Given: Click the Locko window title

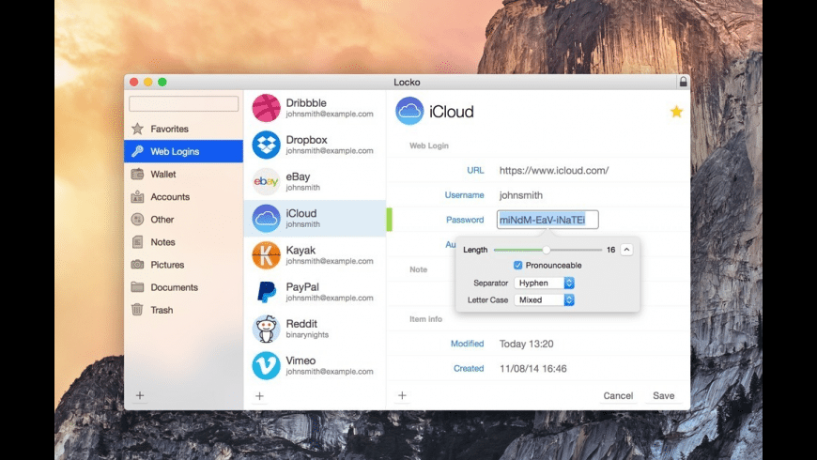Looking at the screenshot, I should [x=407, y=83].
